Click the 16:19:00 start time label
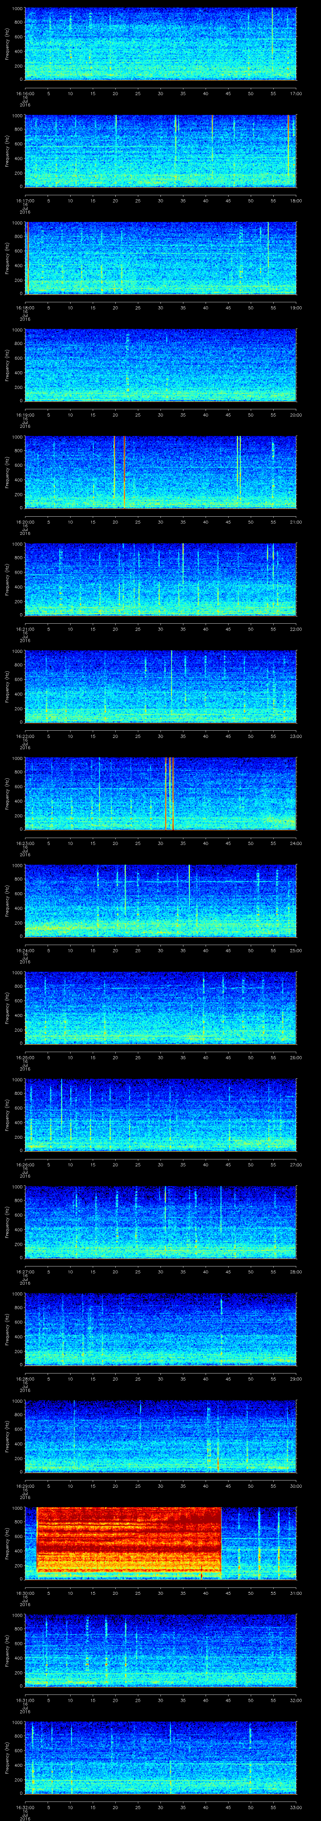Image resolution: width=321 pixels, height=1821 pixels. [25, 415]
